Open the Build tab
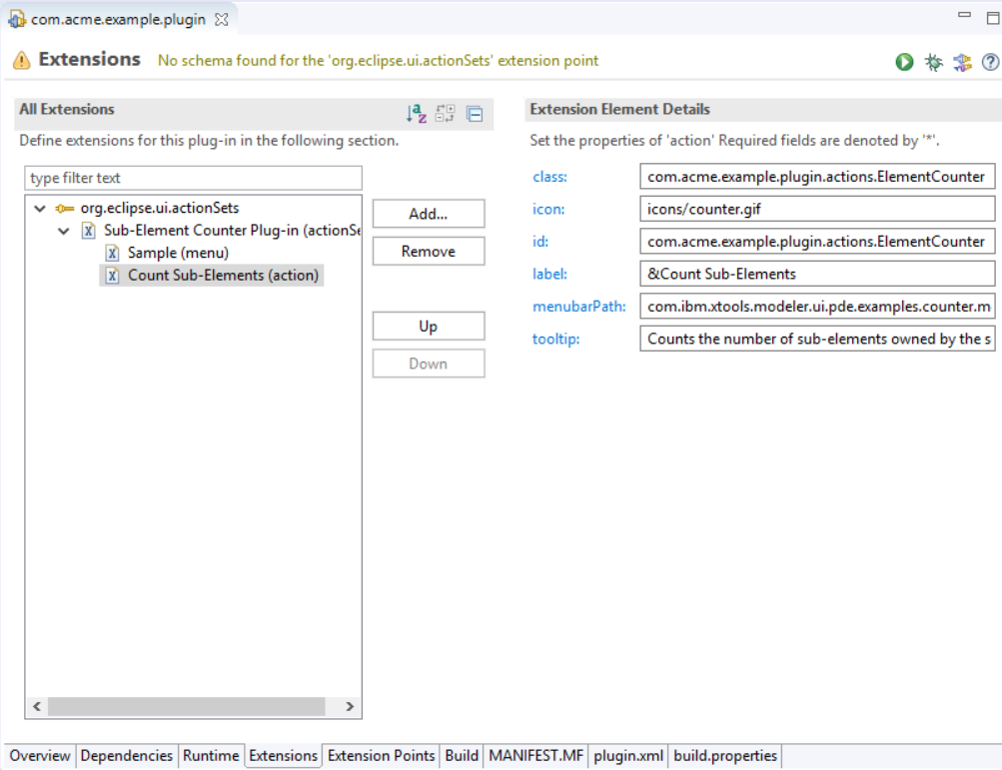Viewport: 1002px width, 770px height. 462,756
